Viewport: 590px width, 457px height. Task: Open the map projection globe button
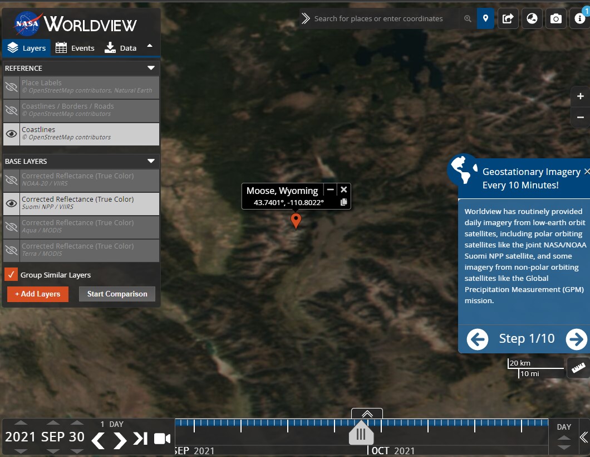[532, 18]
